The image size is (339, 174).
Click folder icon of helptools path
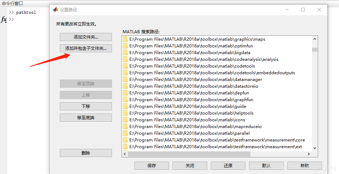[x=125, y=113]
